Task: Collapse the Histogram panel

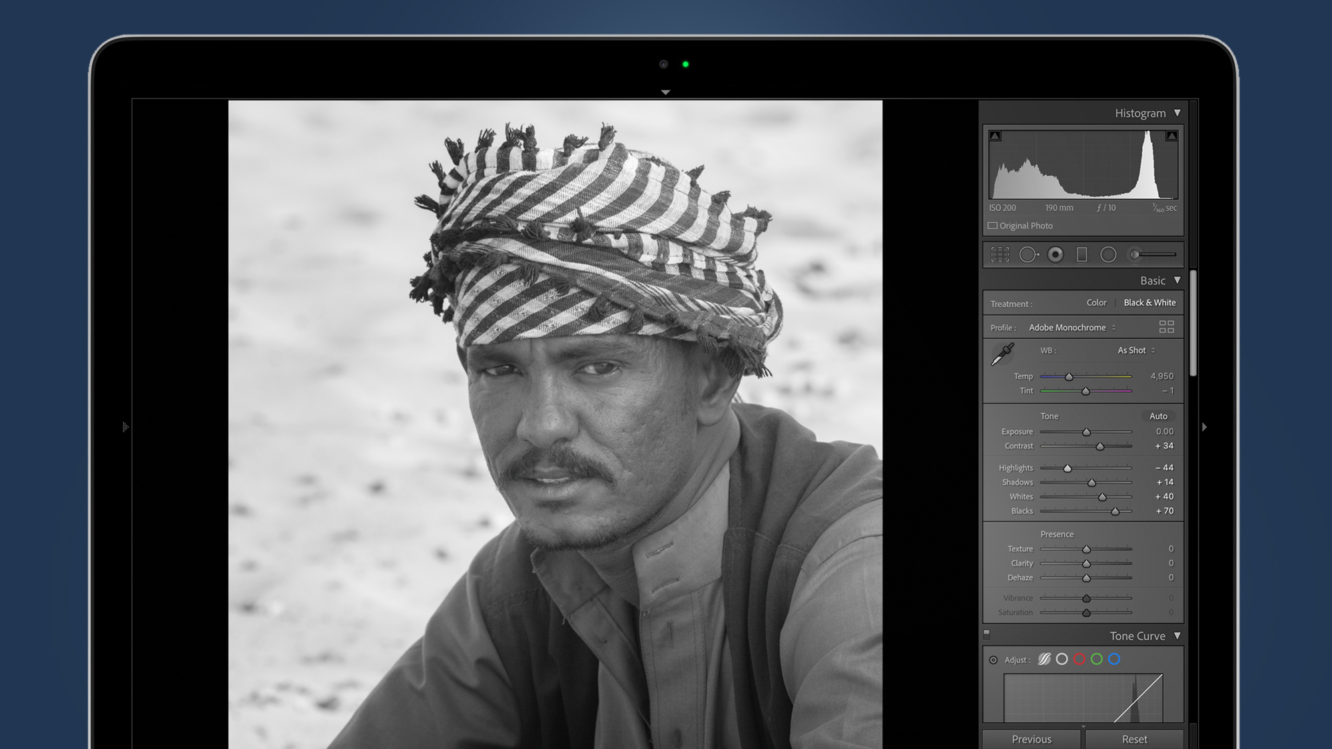Action: [x=1177, y=113]
